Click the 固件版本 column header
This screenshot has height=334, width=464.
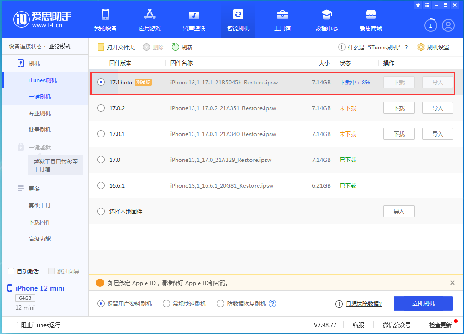(120, 63)
